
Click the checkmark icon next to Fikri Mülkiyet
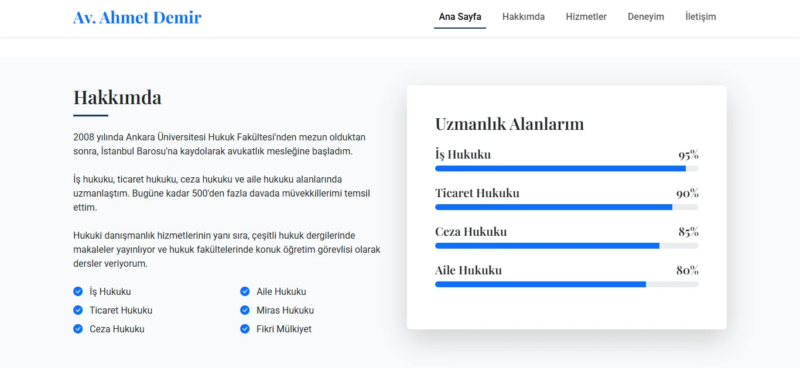click(244, 329)
